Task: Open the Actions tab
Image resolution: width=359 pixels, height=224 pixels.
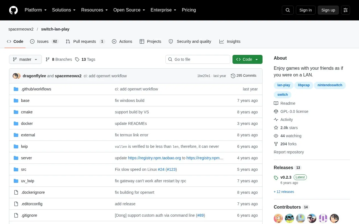Action: [122, 41]
